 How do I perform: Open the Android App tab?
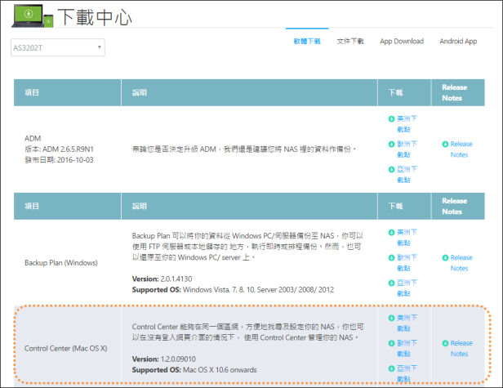tap(458, 41)
